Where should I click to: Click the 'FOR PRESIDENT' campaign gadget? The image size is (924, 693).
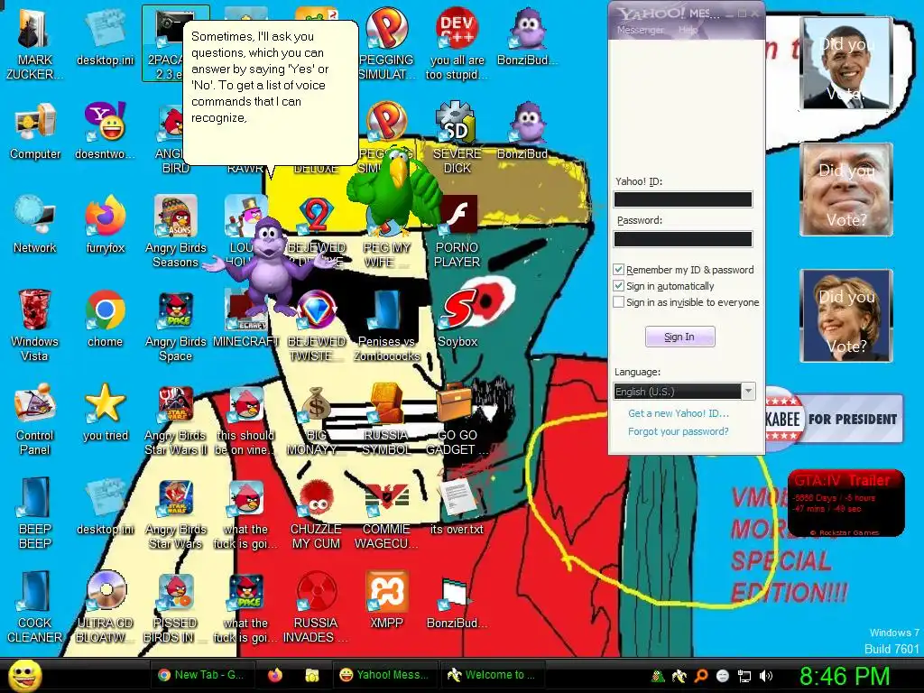pos(834,419)
